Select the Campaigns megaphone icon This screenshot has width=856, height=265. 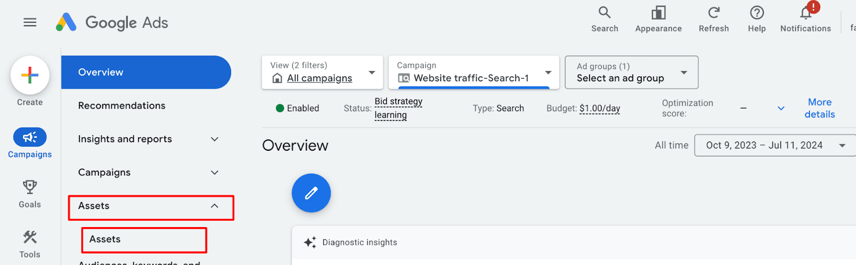point(30,137)
